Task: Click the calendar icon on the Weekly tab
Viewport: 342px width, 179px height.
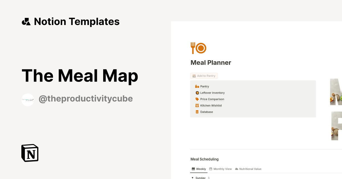Action: 193,169
